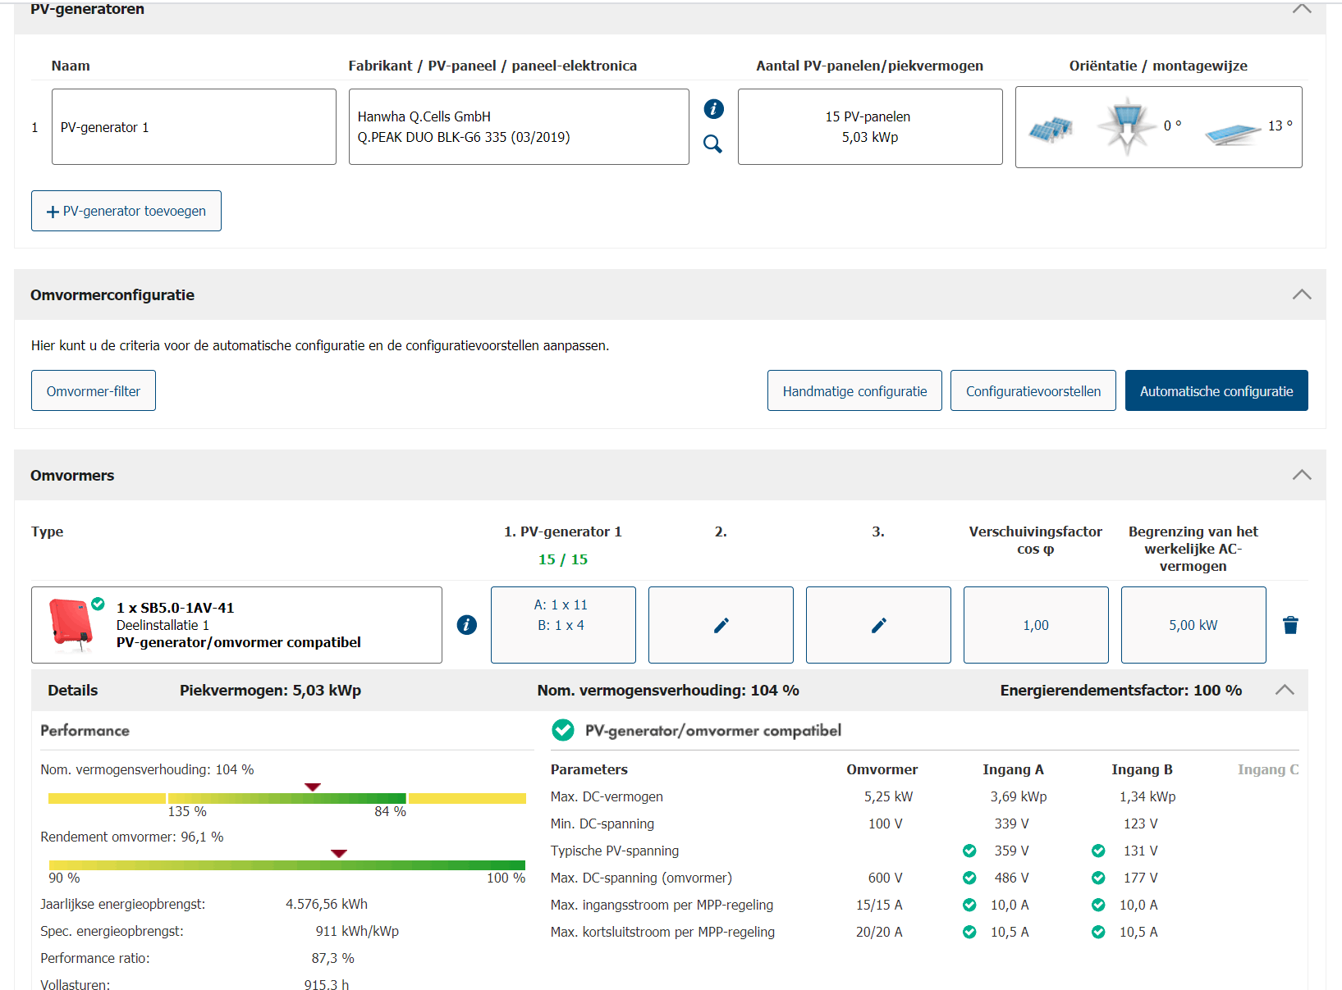Click pencil icon in column 3
1342x990 pixels.
pyautogui.click(x=878, y=625)
